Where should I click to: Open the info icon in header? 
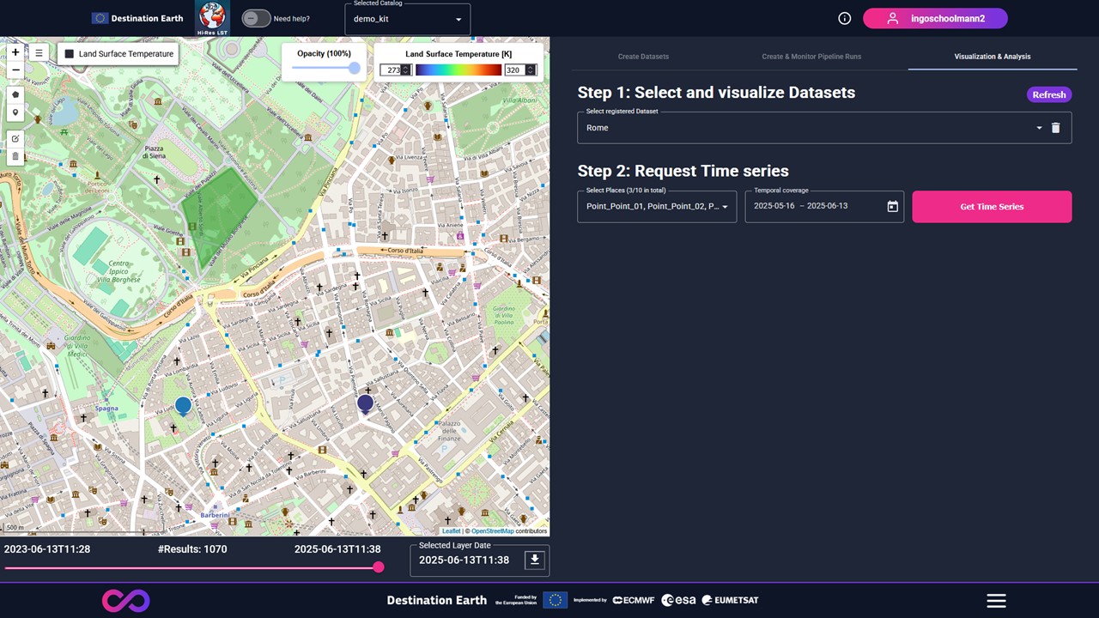coord(844,18)
